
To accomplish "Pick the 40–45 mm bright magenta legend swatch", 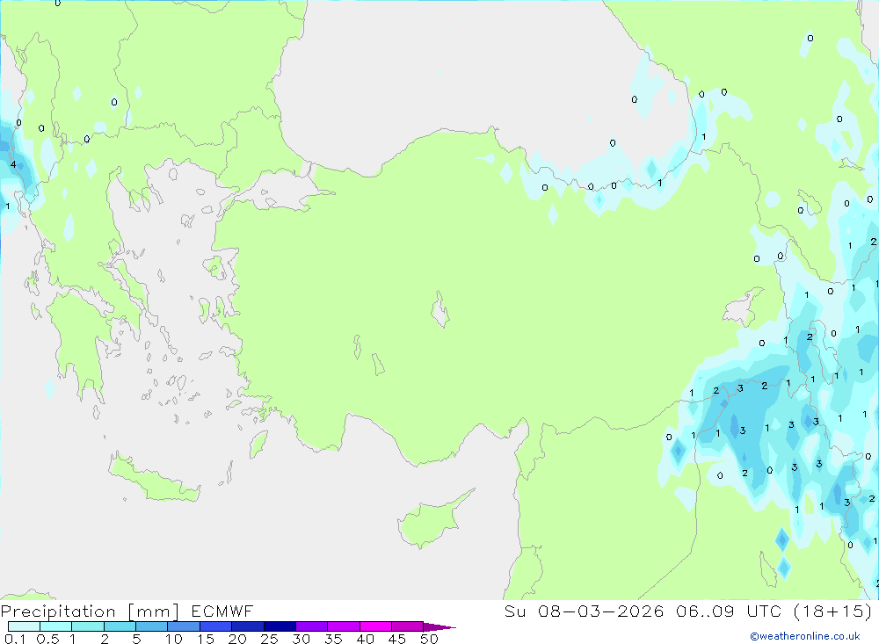I will click(375, 626).
